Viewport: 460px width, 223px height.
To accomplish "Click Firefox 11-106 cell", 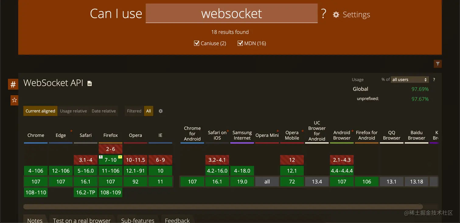I will 110,171.
